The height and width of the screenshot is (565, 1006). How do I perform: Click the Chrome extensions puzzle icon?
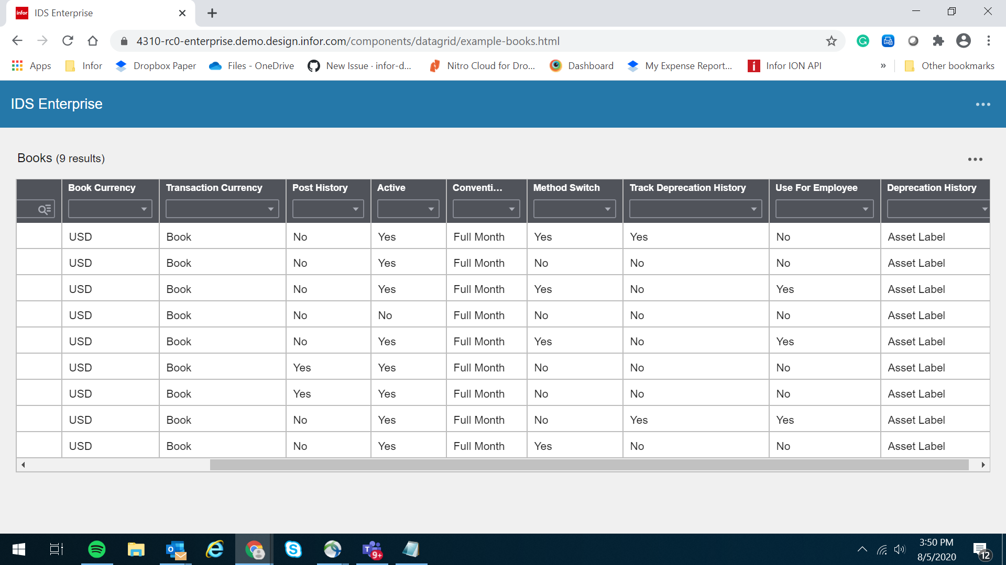click(x=938, y=41)
